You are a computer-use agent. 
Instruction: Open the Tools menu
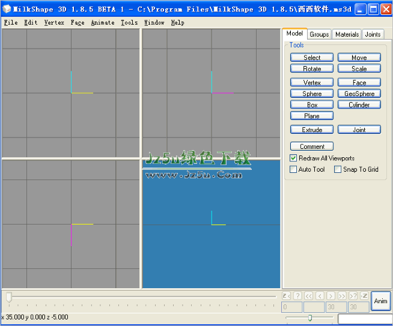[129, 23]
